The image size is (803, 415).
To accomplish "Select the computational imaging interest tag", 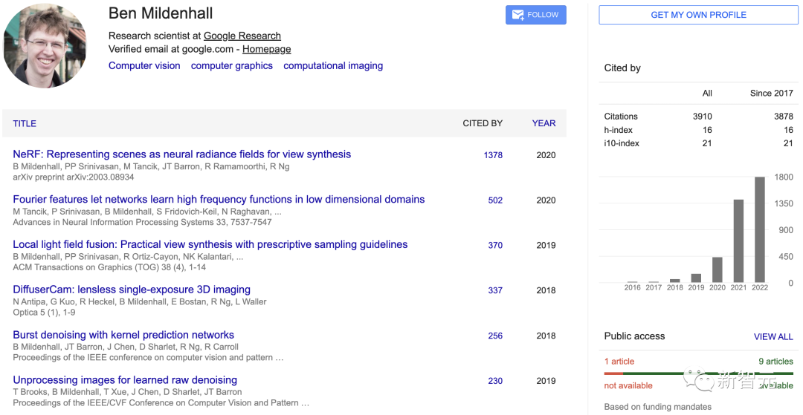I will click(333, 65).
